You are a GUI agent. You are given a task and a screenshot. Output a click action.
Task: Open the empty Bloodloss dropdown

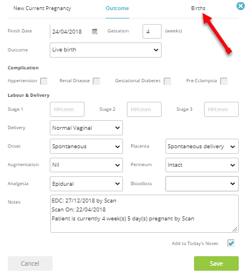click(202, 183)
